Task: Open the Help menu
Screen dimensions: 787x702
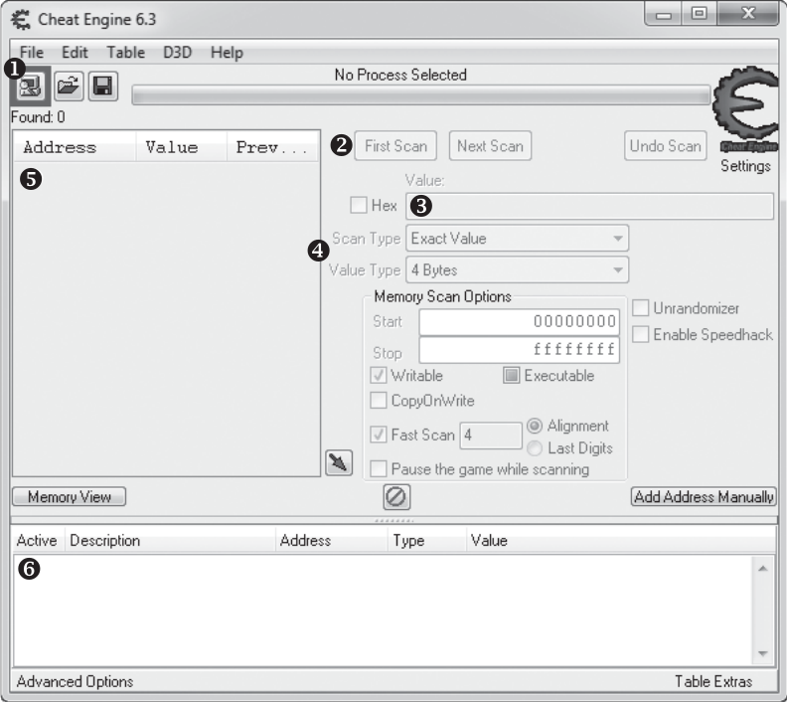Action: (227, 53)
